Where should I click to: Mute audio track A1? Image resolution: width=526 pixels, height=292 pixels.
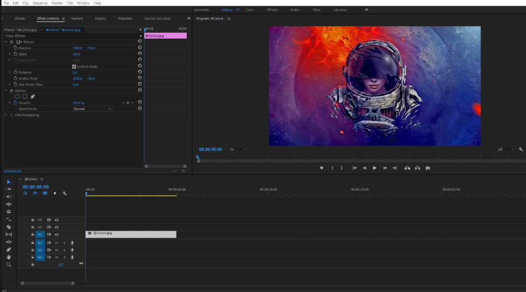coord(57,243)
